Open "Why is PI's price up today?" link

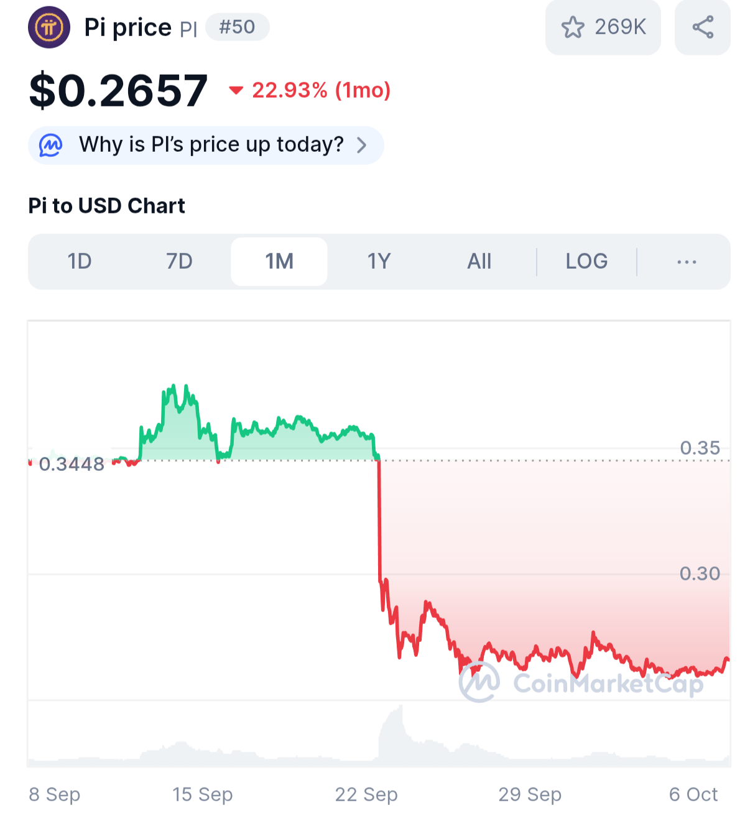(211, 145)
